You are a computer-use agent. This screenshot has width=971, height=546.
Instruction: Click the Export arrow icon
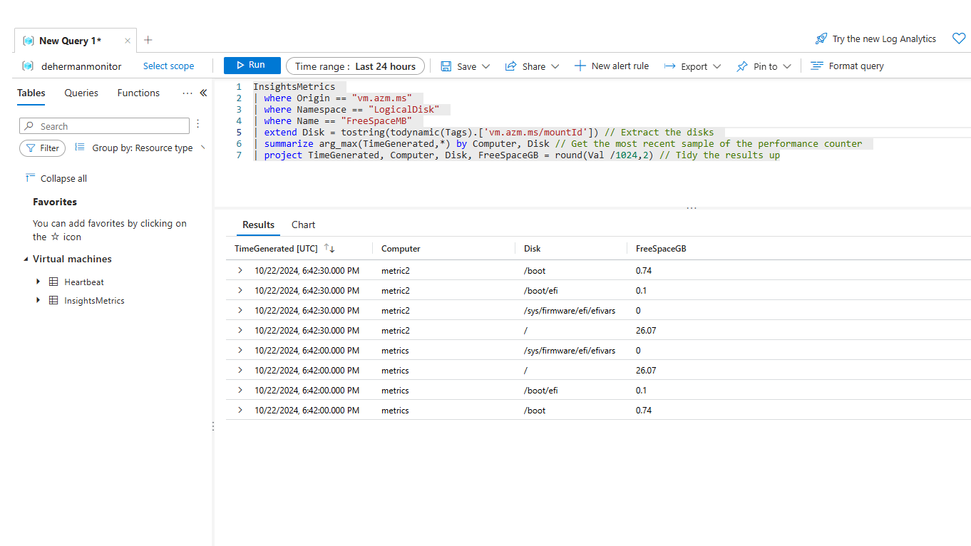click(669, 66)
